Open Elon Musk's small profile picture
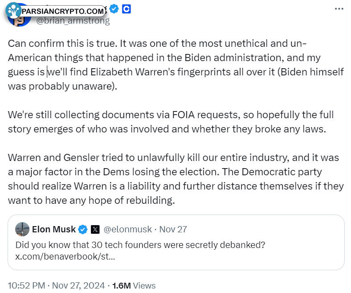This screenshot has height=293, width=351. (x=22, y=229)
